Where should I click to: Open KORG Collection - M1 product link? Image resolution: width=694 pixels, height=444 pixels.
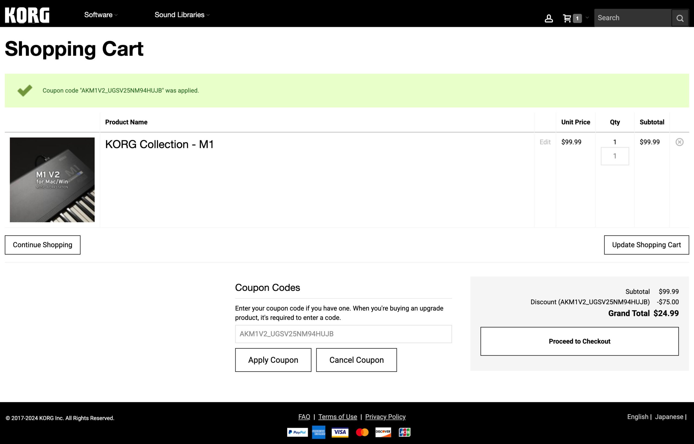click(x=159, y=144)
